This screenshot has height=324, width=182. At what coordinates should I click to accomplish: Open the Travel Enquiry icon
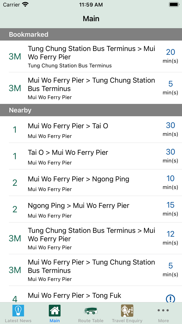[x=127, y=310]
